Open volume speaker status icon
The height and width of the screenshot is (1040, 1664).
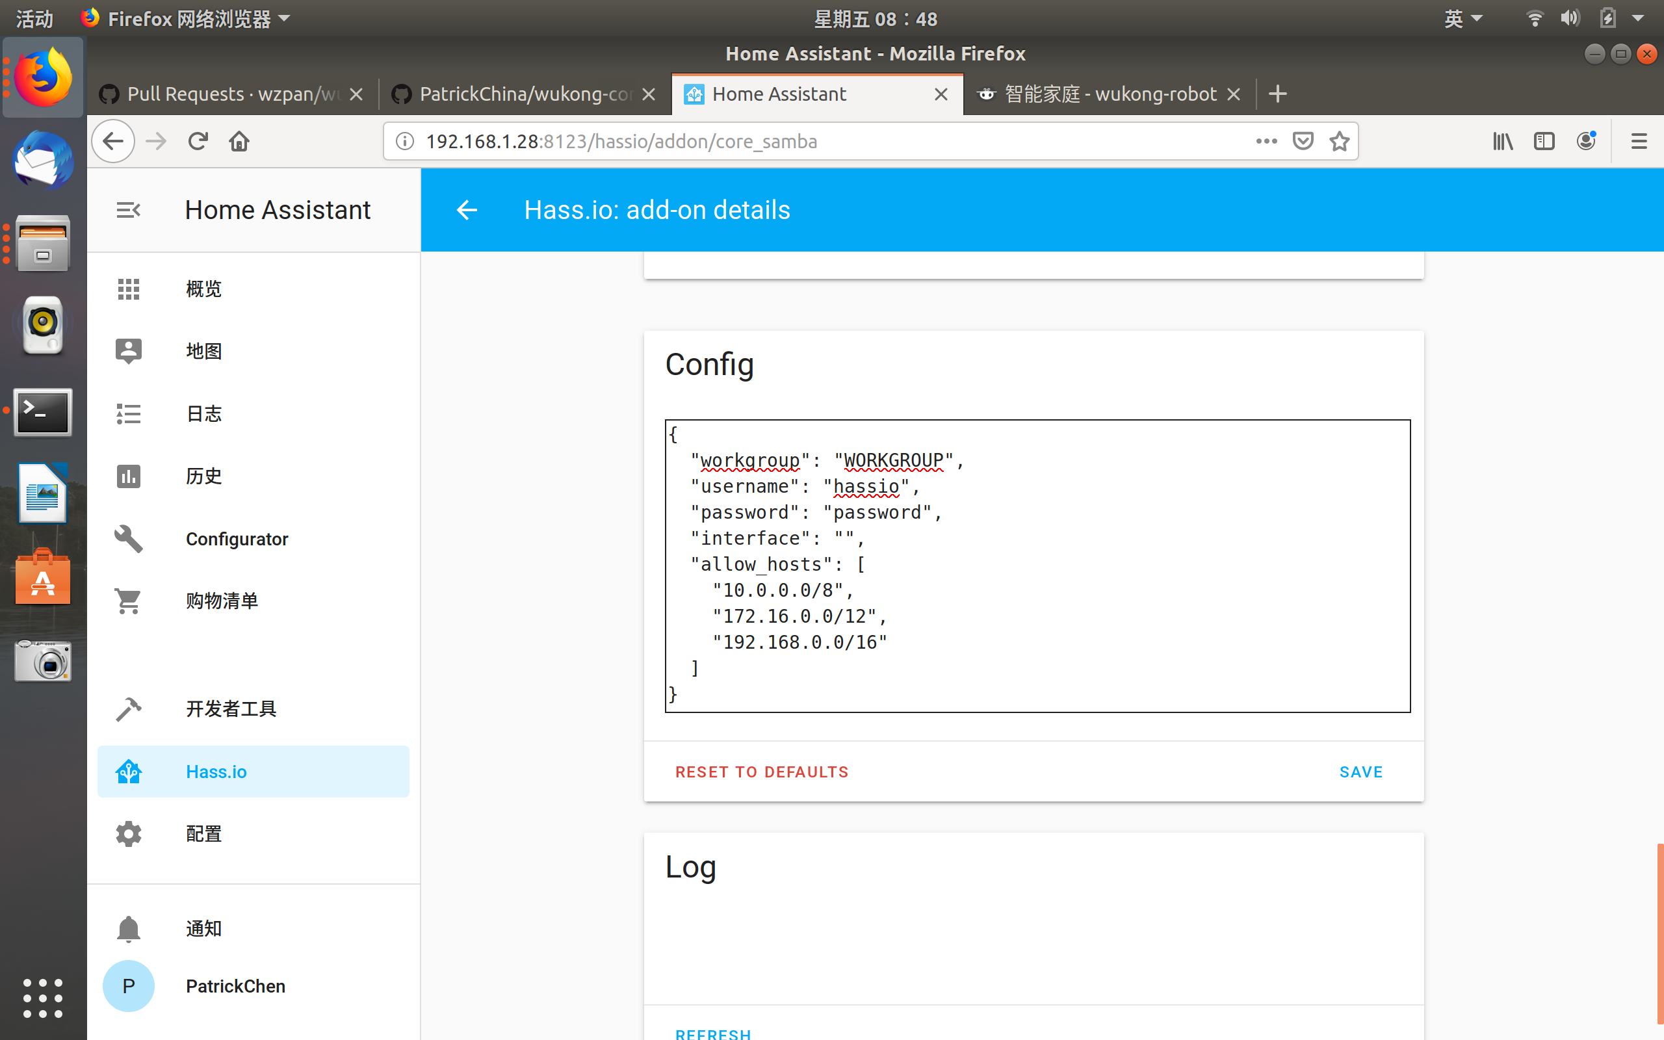pyautogui.click(x=1570, y=19)
